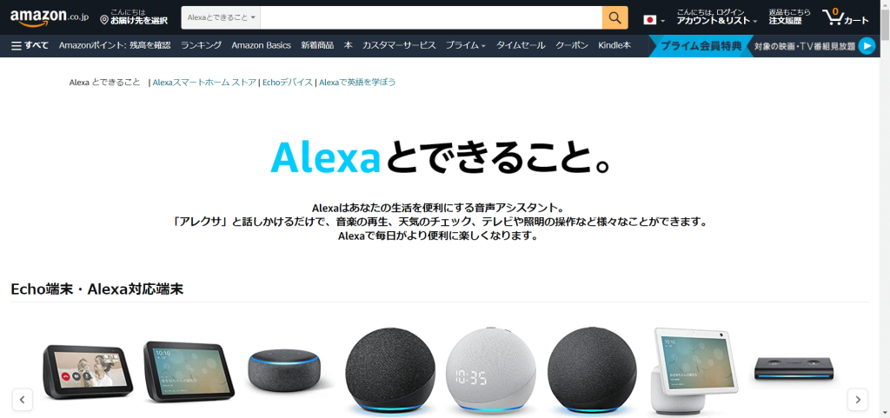Screen dimensions: 890x418
Task: Expand the プライム menu dropdown
Action: (x=466, y=45)
